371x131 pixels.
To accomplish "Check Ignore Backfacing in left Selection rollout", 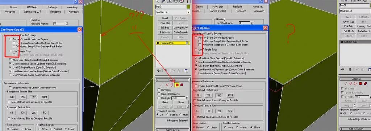I will coord(159,94).
